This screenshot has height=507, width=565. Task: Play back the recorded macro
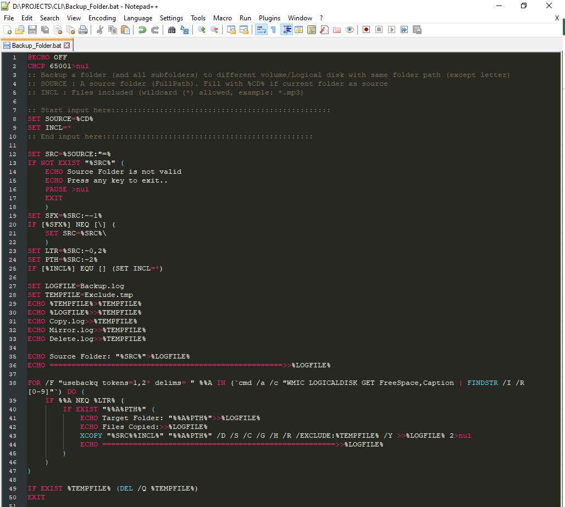391,30
